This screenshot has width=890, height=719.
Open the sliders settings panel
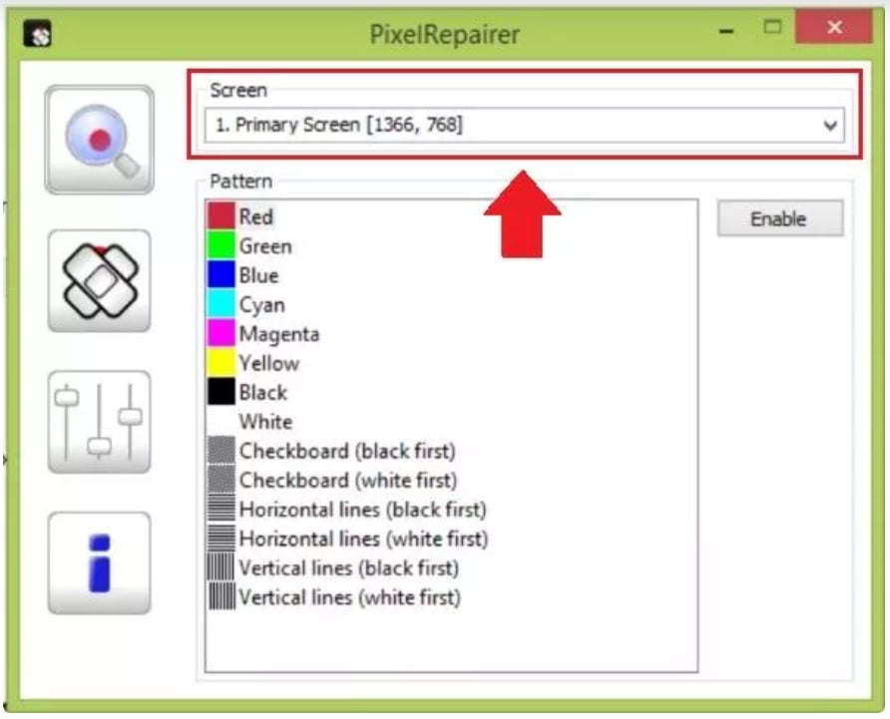coord(100,422)
